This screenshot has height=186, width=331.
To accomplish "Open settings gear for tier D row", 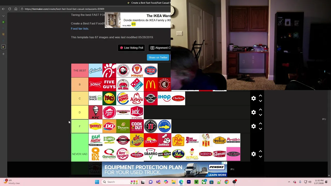I will click(253, 112).
